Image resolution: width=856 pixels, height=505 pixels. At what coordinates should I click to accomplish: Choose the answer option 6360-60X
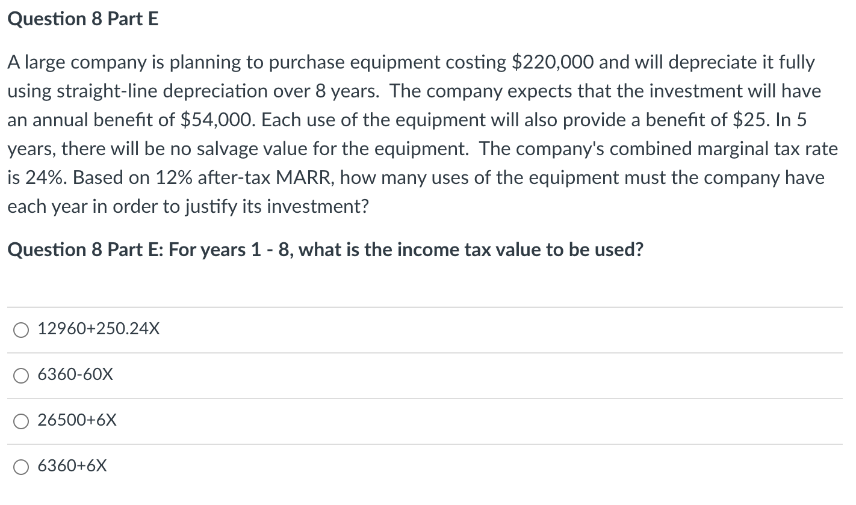pyautogui.click(x=21, y=375)
